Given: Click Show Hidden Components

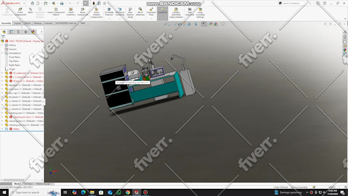Looking at the screenshot, I should [97, 13].
